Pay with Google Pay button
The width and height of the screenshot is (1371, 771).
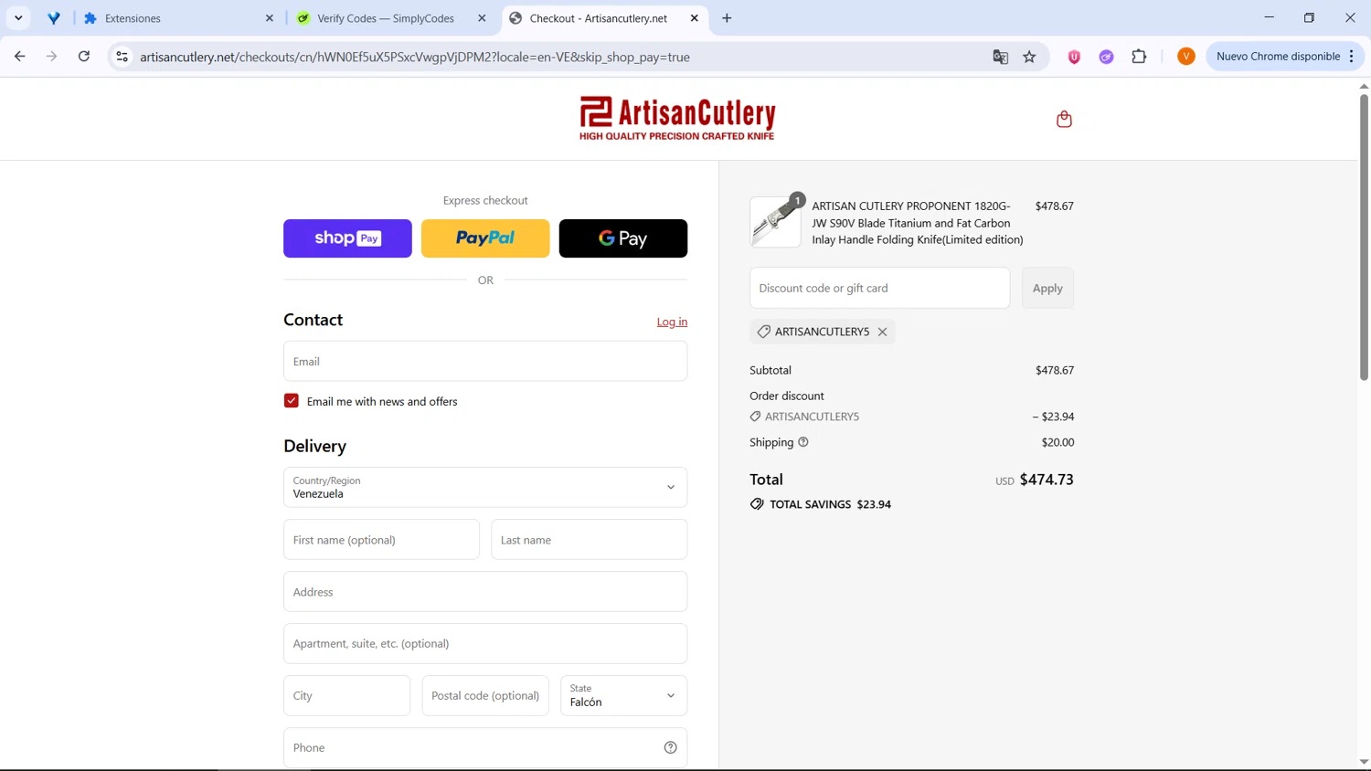(x=623, y=238)
